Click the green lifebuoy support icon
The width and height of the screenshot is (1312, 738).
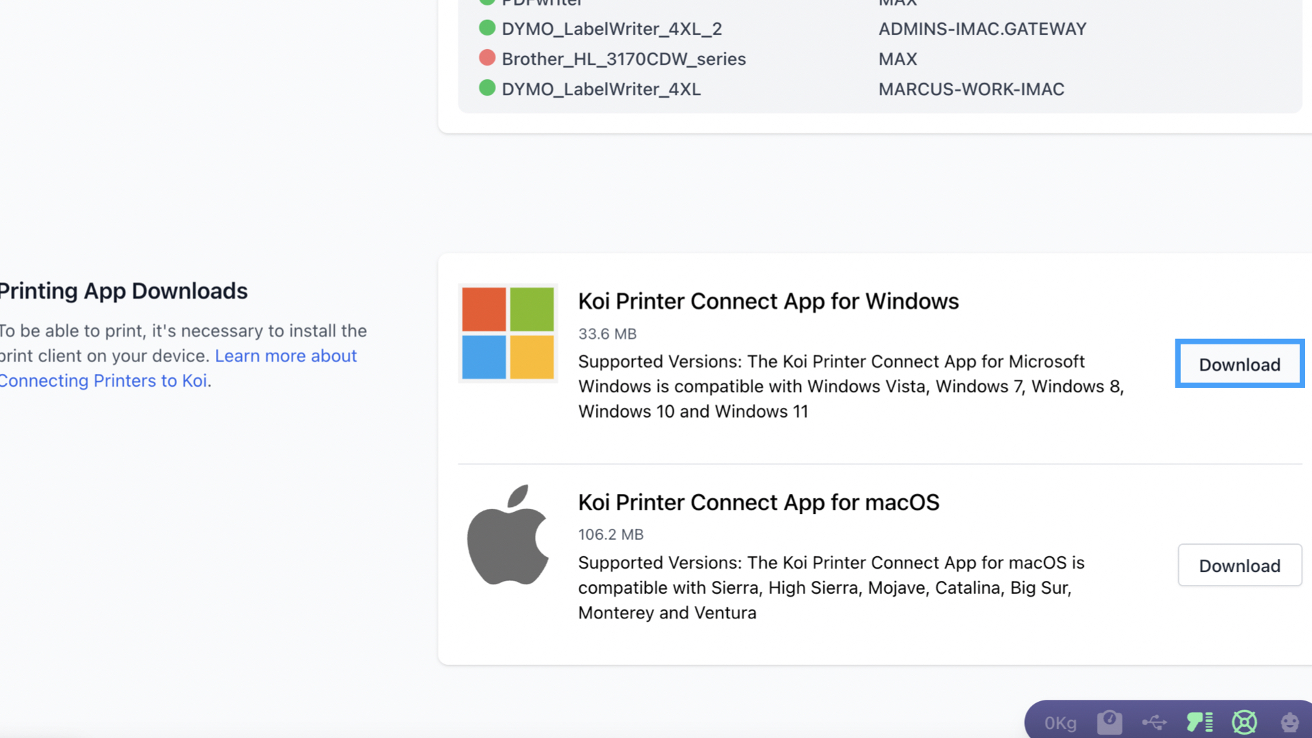[x=1244, y=722]
